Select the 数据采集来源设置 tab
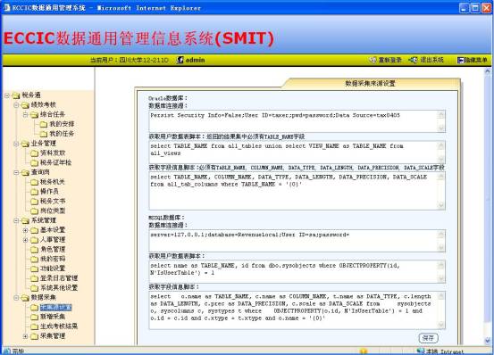 point(370,83)
